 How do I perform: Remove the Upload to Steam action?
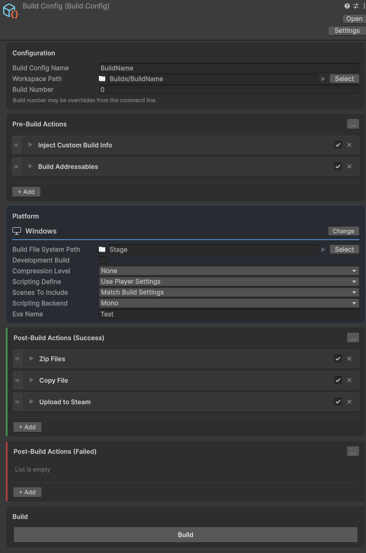click(x=349, y=402)
